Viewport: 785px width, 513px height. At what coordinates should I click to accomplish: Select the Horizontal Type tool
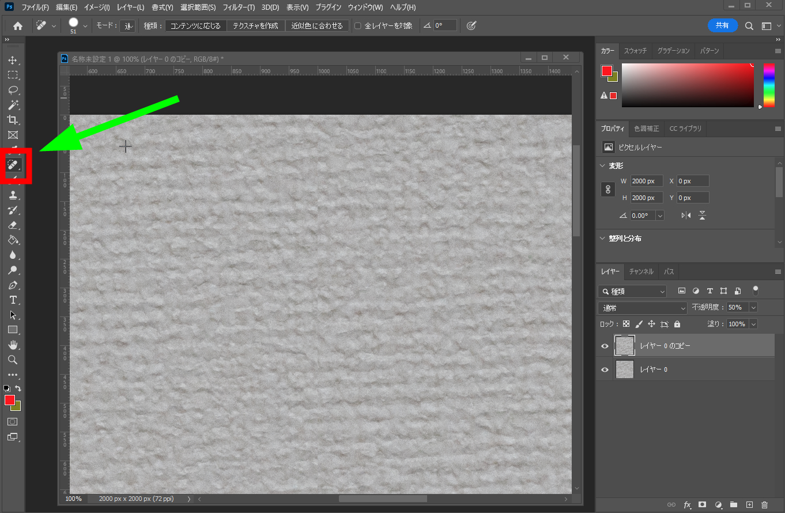tap(12, 300)
